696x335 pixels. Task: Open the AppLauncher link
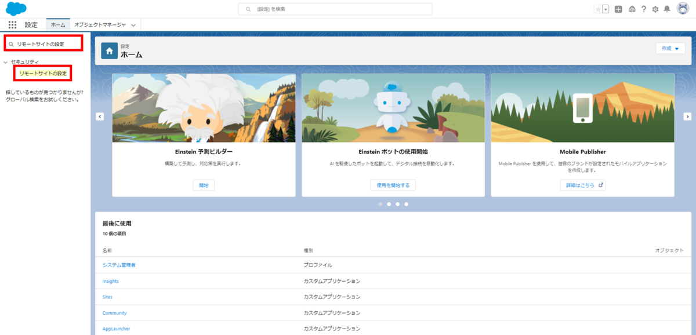(117, 329)
